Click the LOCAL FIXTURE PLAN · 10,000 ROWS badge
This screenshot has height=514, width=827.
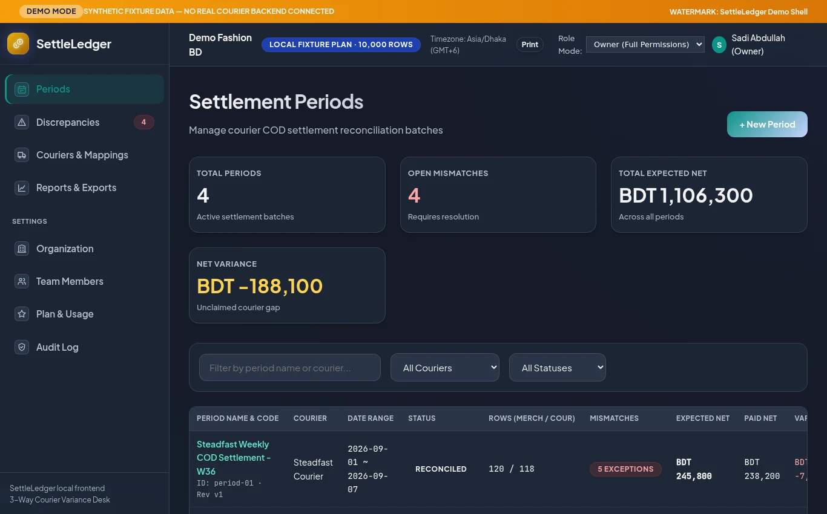341,45
